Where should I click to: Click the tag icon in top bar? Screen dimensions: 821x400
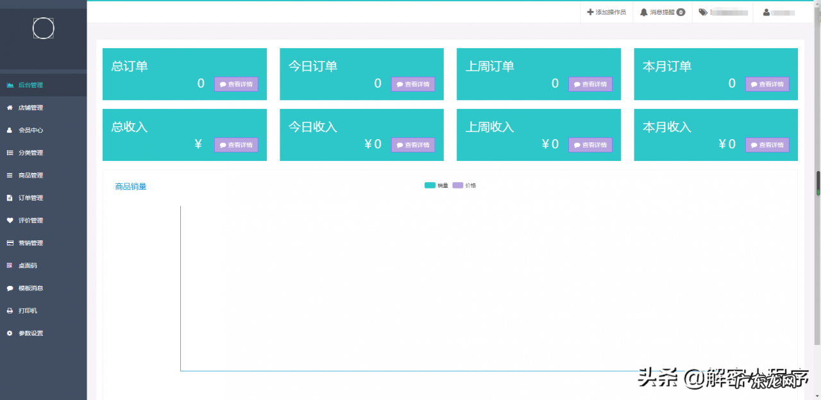click(x=703, y=12)
